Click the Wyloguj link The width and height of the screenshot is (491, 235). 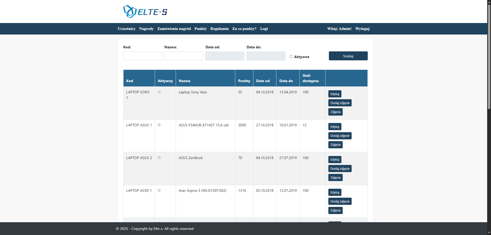coord(362,29)
